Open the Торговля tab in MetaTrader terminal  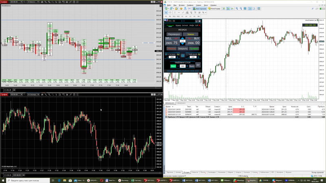click(170, 172)
